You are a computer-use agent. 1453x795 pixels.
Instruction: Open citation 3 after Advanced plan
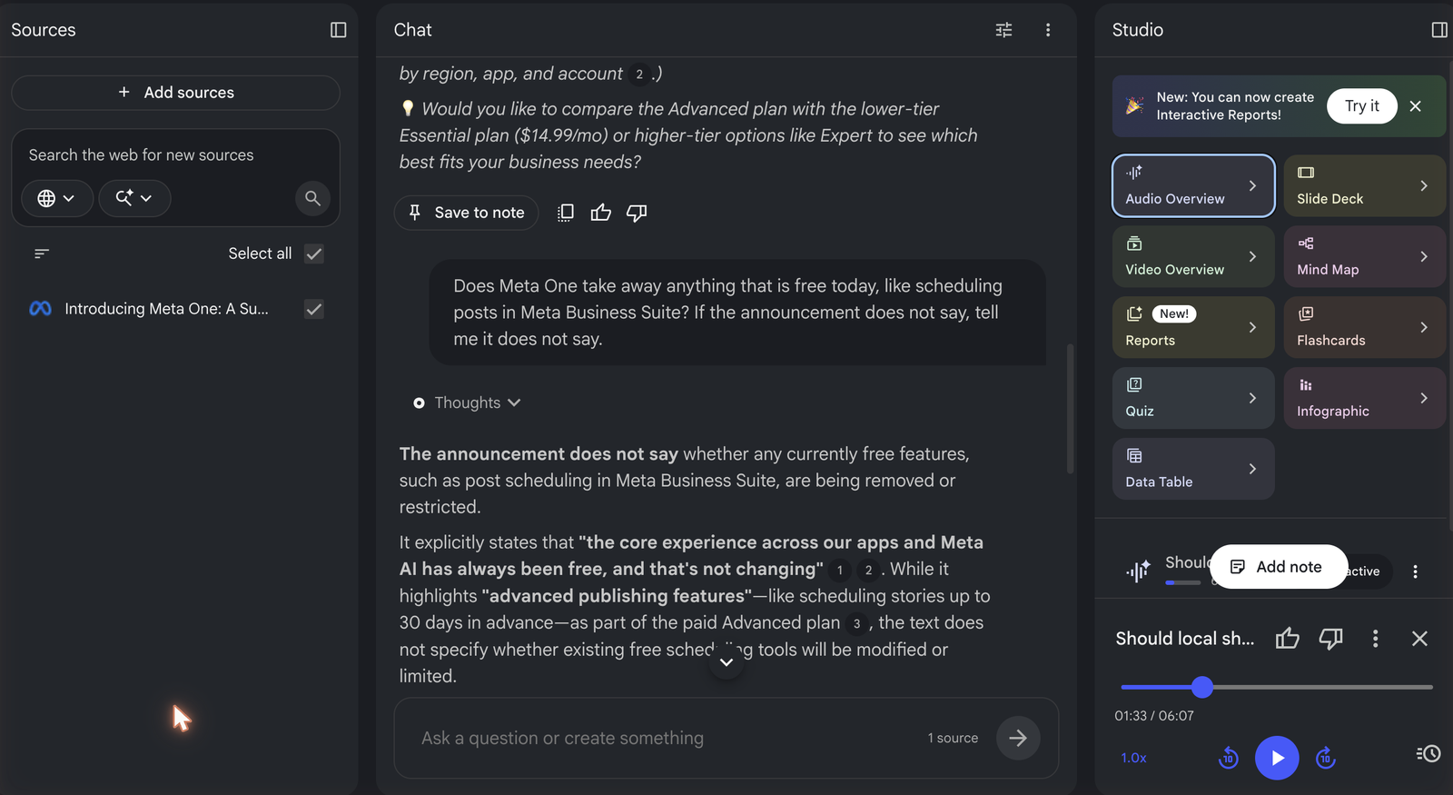tap(856, 623)
